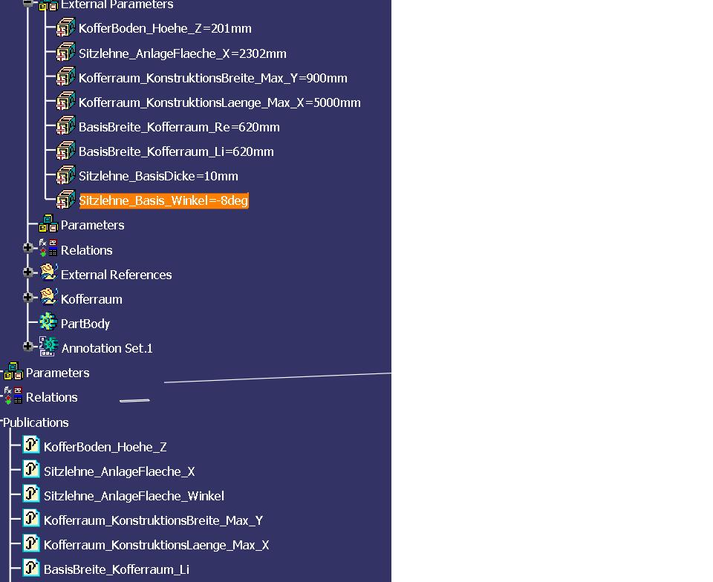713x582 pixels.
Task: Click the Relations icon next to External References
Action: 48,248
